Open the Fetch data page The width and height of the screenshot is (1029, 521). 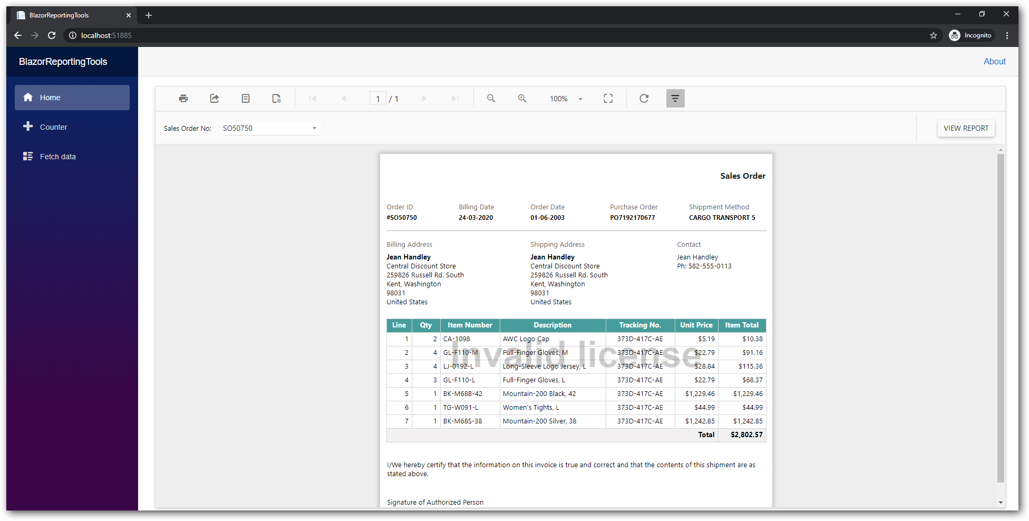[58, 156]
